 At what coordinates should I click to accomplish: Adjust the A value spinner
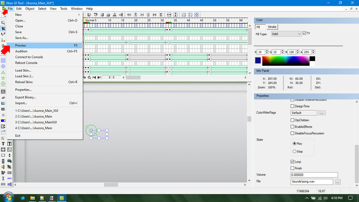pyautogui.click(x=313, y=52)
